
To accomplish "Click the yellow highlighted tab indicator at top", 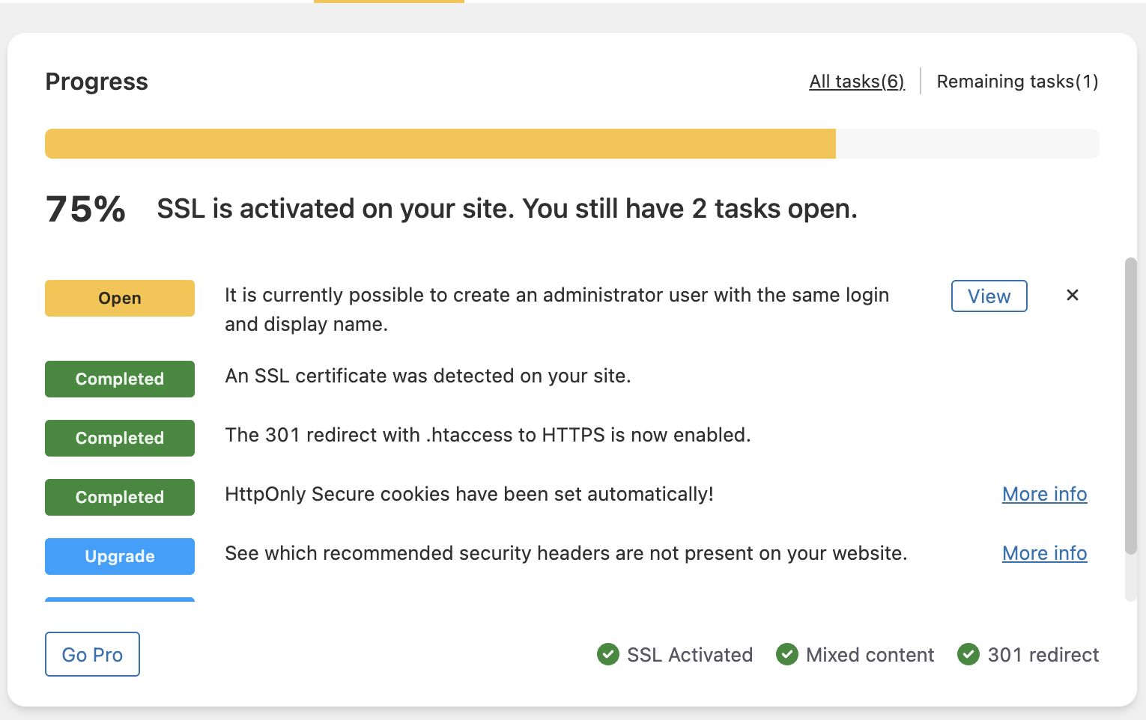I will (x=389, y=1).
